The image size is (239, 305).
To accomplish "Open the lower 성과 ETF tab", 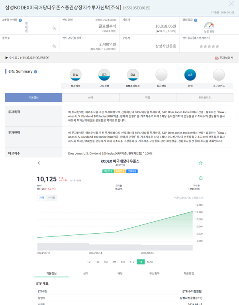I will click(x=86, y=274).
